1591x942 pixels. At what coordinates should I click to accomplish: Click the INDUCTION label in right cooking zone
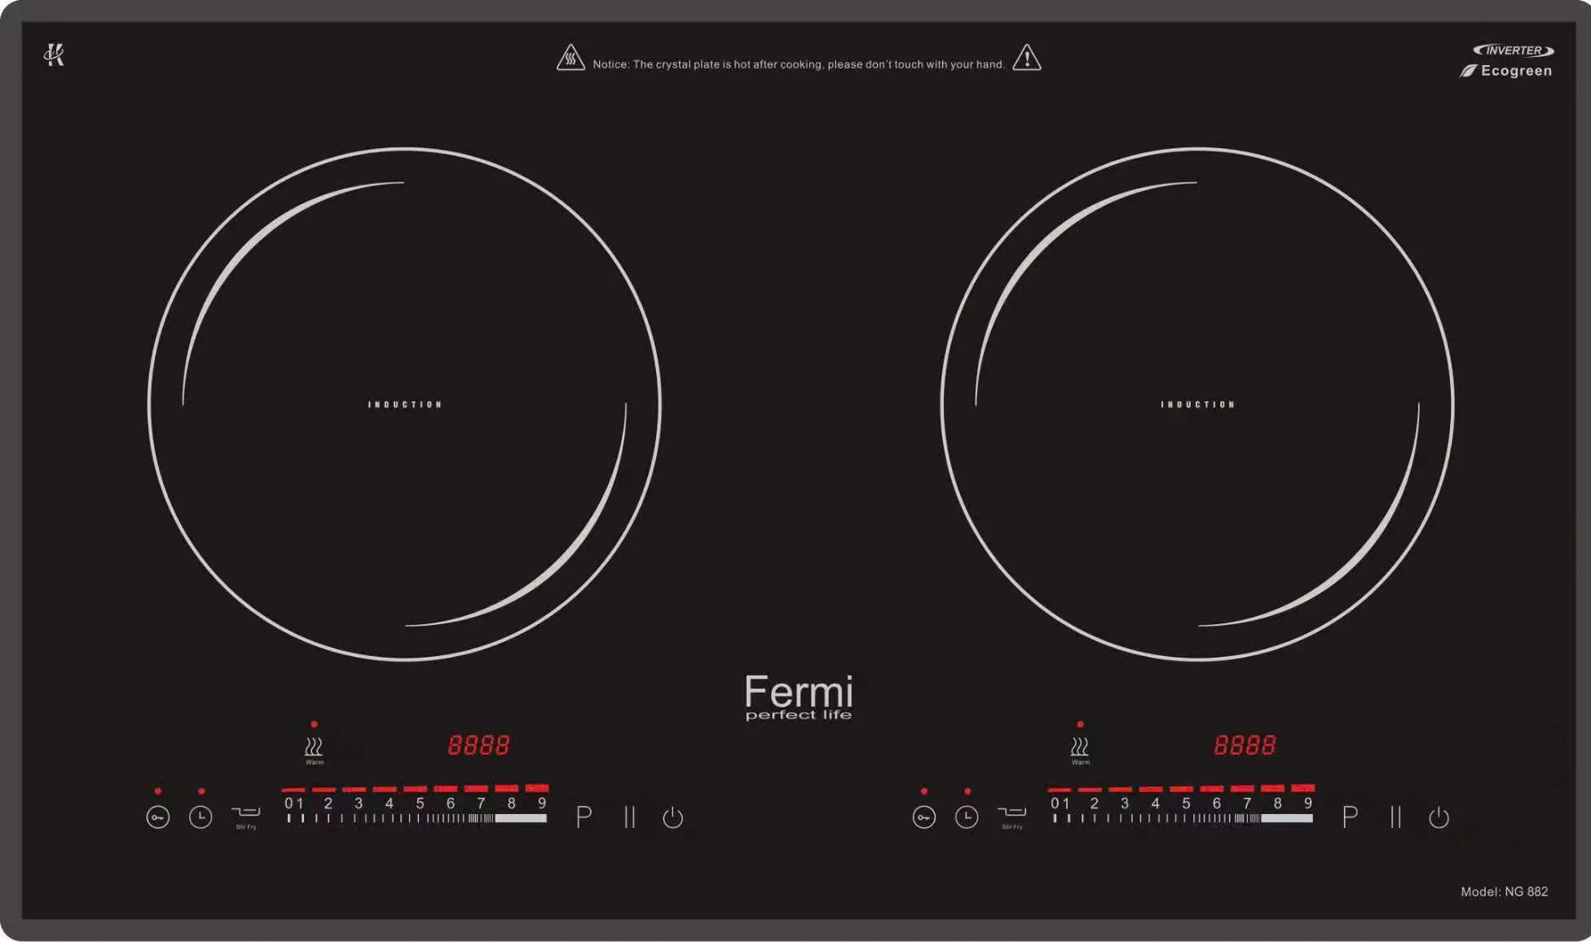(1198, 404)
